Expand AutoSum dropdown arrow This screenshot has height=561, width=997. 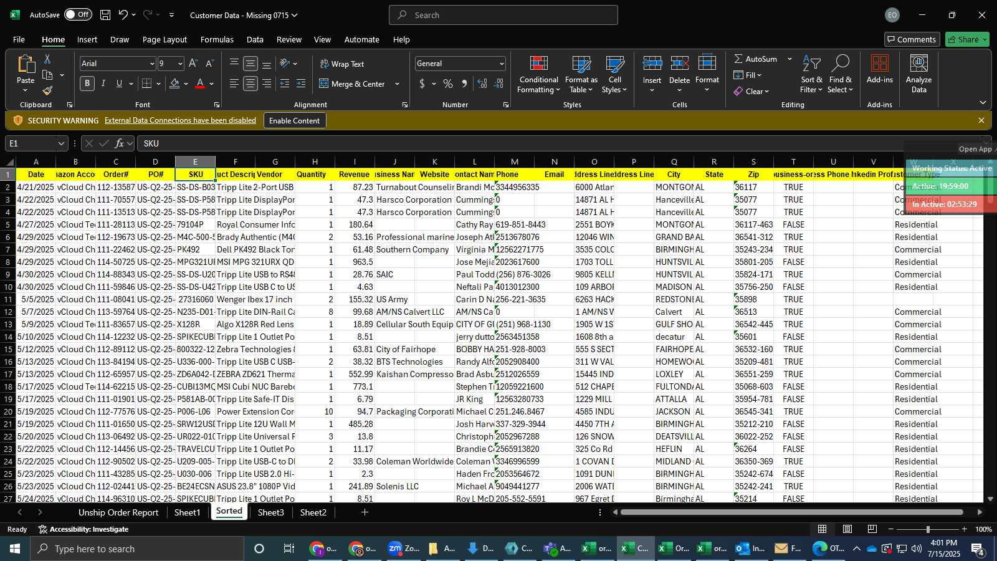click(789, 59)
